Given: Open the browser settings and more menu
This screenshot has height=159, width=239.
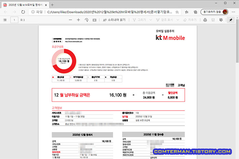Looking at the screenshot, I should tap(233, 12).
